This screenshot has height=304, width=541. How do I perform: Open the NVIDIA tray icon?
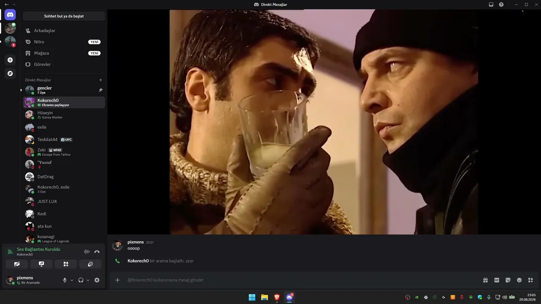[417, 297]
